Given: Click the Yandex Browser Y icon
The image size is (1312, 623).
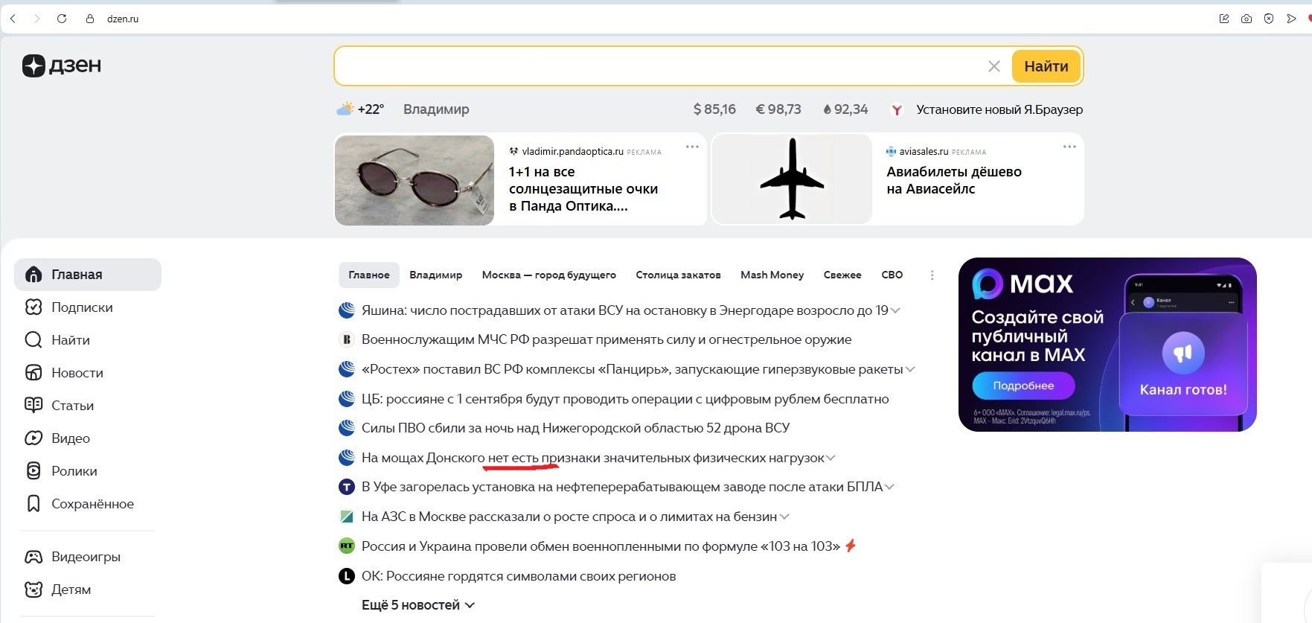Looking at the screenshot, I should 897,109.
